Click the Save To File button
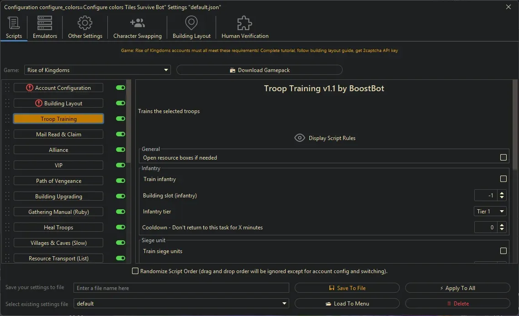 click(347, 288)
